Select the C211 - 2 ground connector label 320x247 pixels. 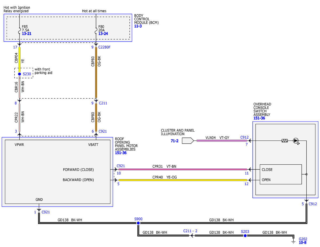pos(190,231)
